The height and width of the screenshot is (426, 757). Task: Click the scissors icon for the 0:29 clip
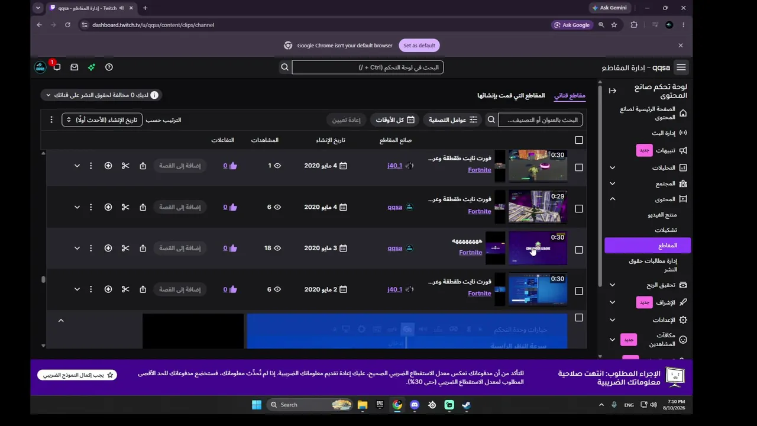tap(125, 207)
